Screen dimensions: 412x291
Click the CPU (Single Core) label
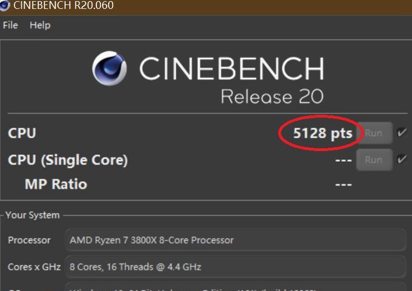68,160
